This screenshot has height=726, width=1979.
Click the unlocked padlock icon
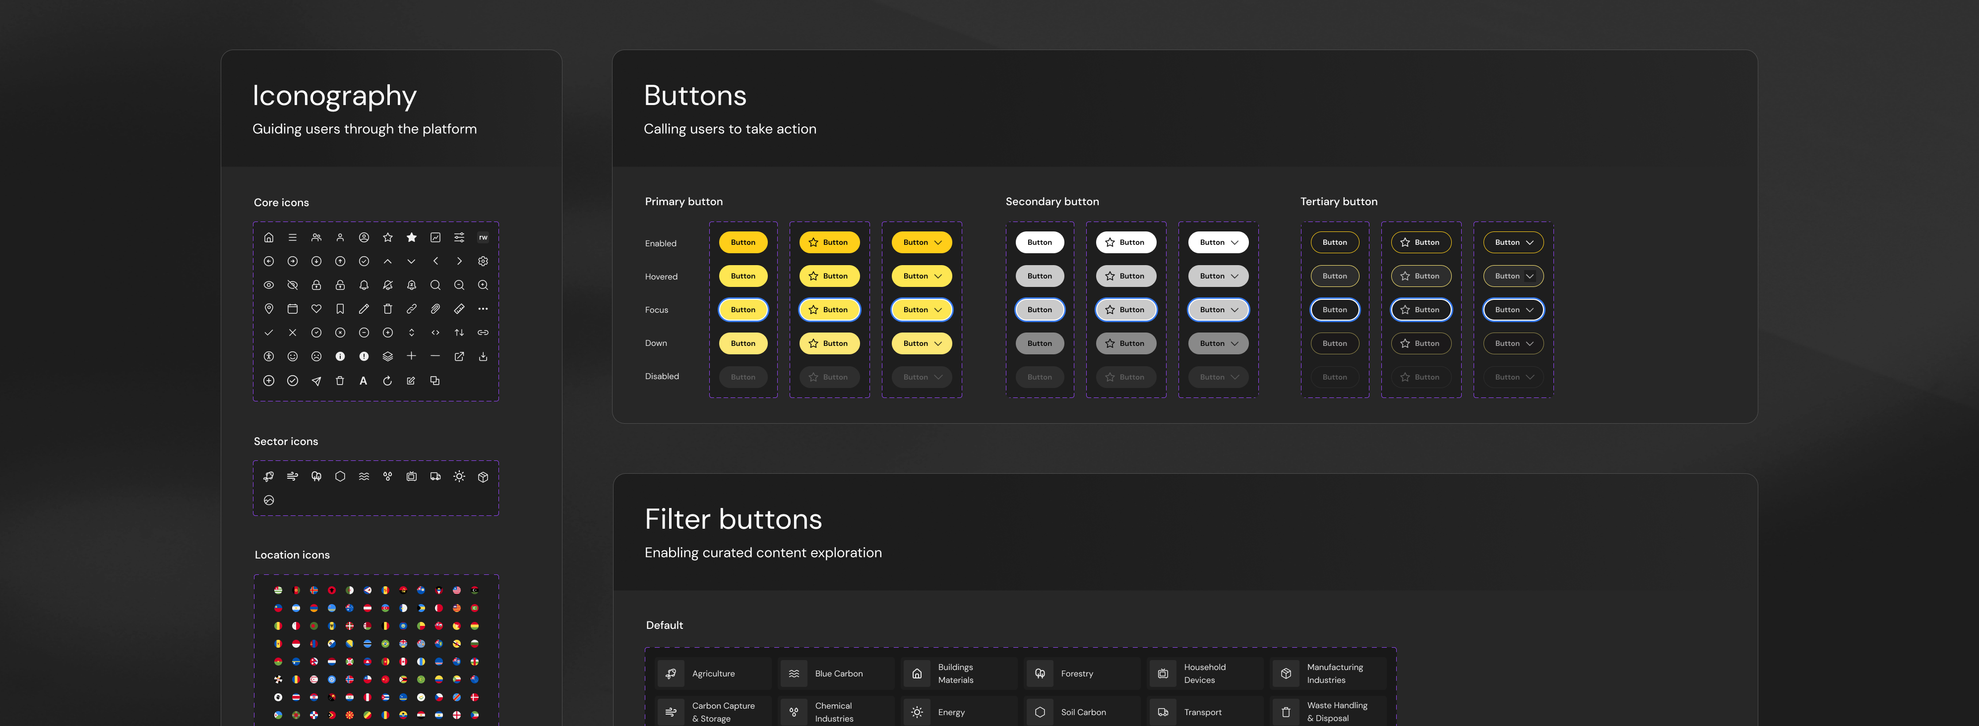340,285
